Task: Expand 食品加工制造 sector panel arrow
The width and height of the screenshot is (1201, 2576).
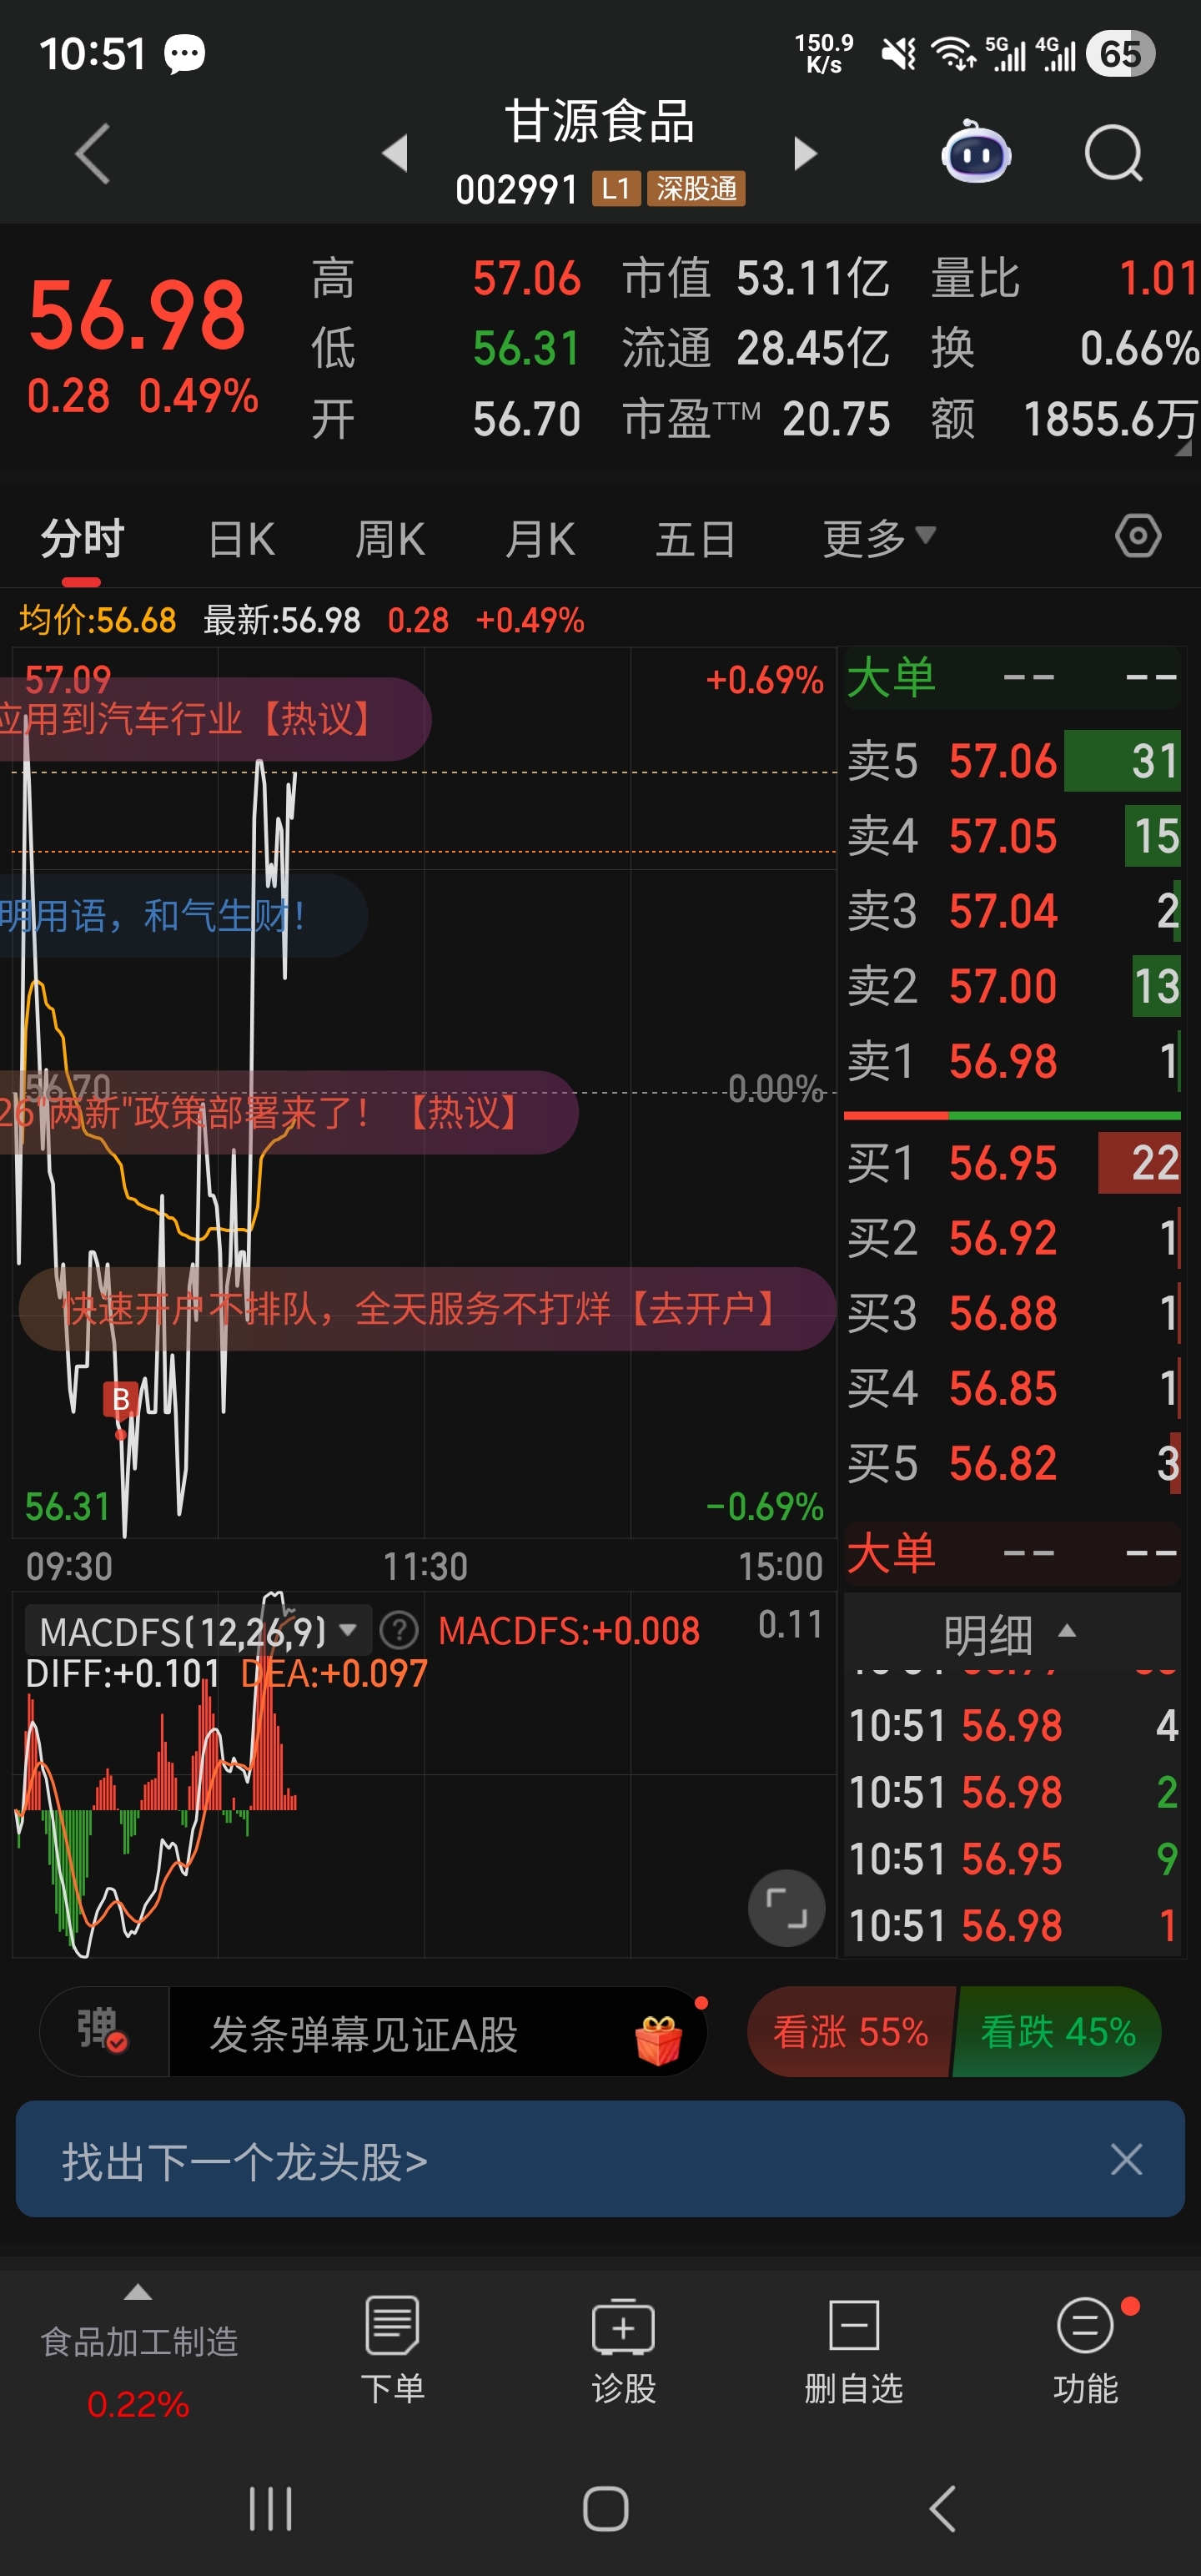Action: click(x=138, y=2292)
